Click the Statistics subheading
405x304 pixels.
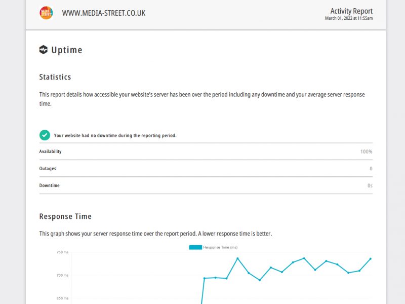(55, 77)
